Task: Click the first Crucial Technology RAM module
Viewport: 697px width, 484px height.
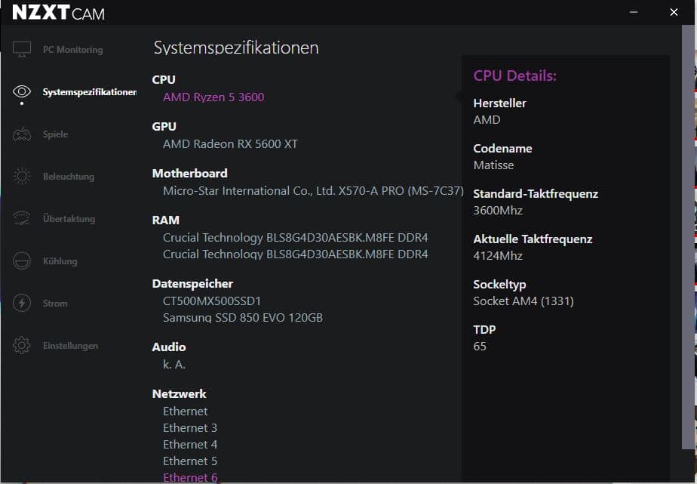Action: click(295, 238)
